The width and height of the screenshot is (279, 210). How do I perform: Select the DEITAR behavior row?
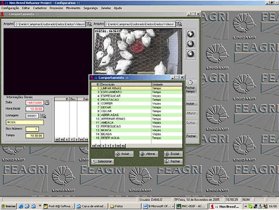137,107
